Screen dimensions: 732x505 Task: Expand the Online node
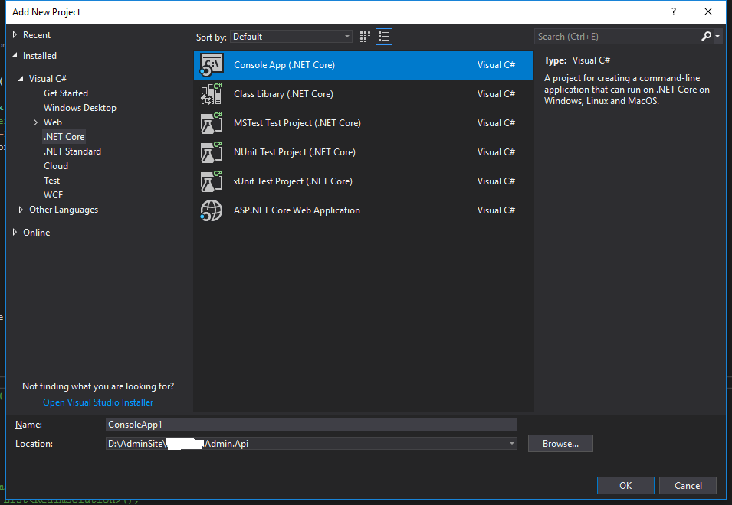[x=15, y=232]
